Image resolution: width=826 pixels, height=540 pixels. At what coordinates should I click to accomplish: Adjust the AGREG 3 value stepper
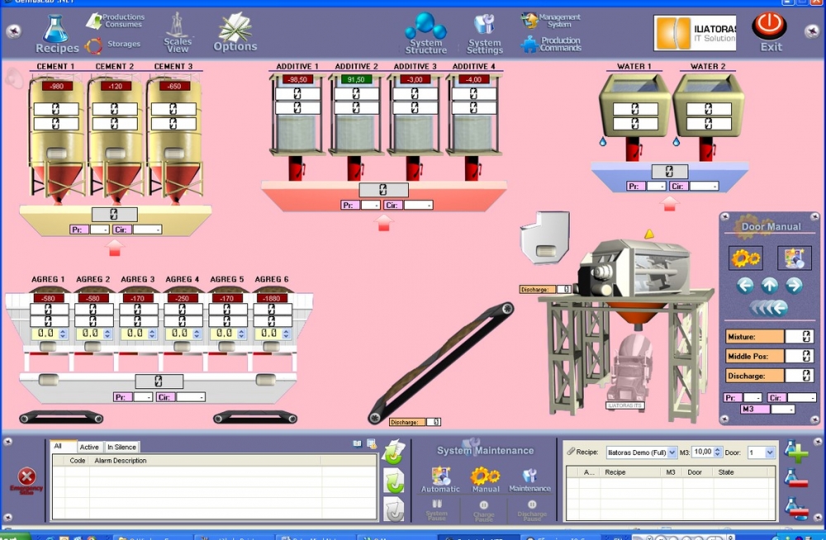point(152,334)
